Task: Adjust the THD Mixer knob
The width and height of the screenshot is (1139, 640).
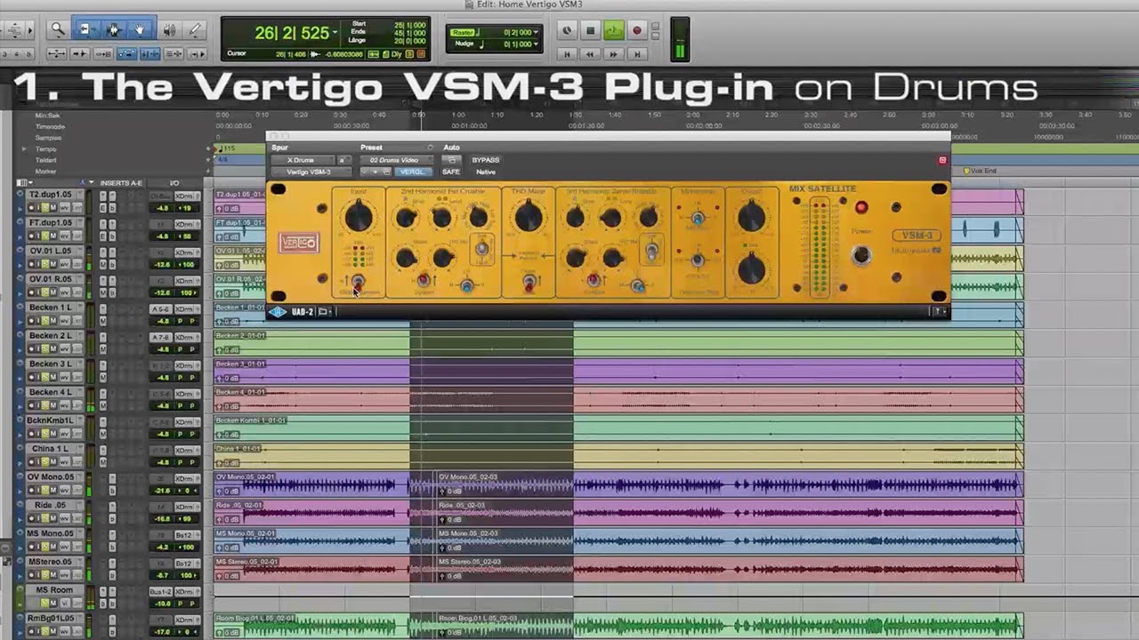Action: 529,216
